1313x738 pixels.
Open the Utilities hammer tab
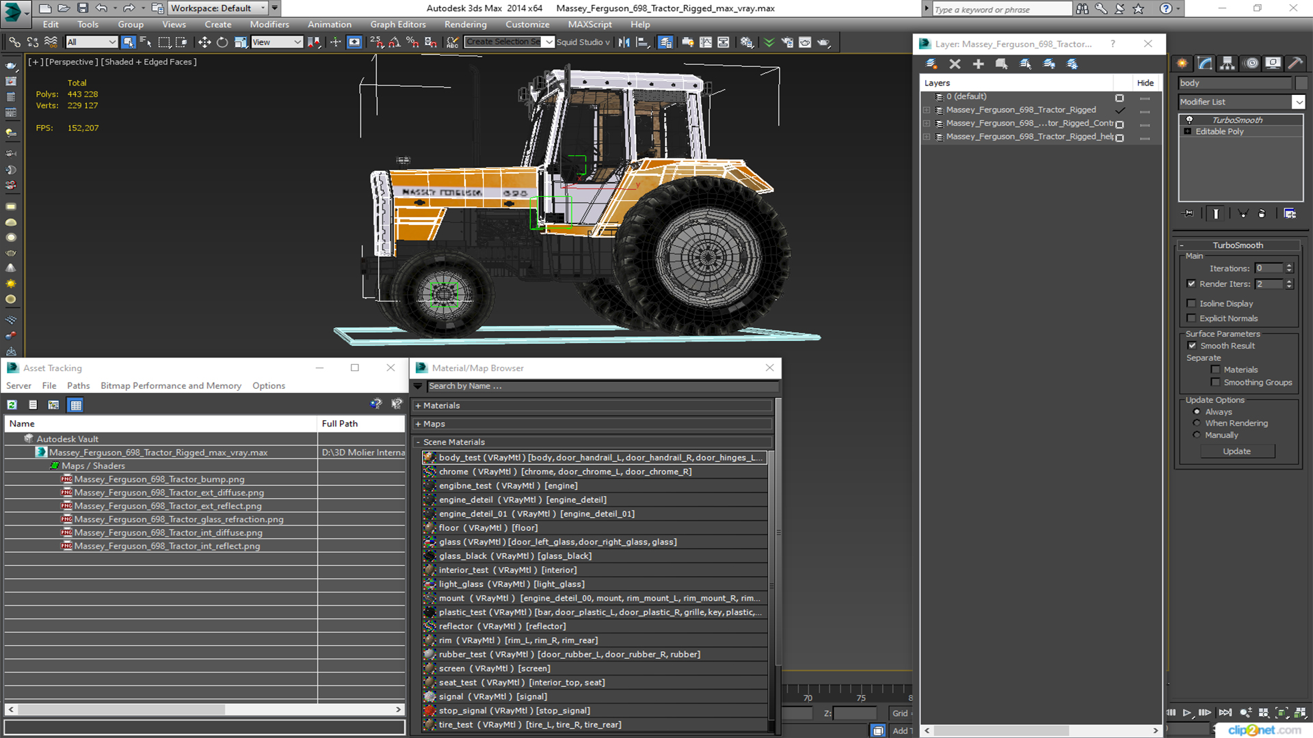click(x=1295, y=64)
